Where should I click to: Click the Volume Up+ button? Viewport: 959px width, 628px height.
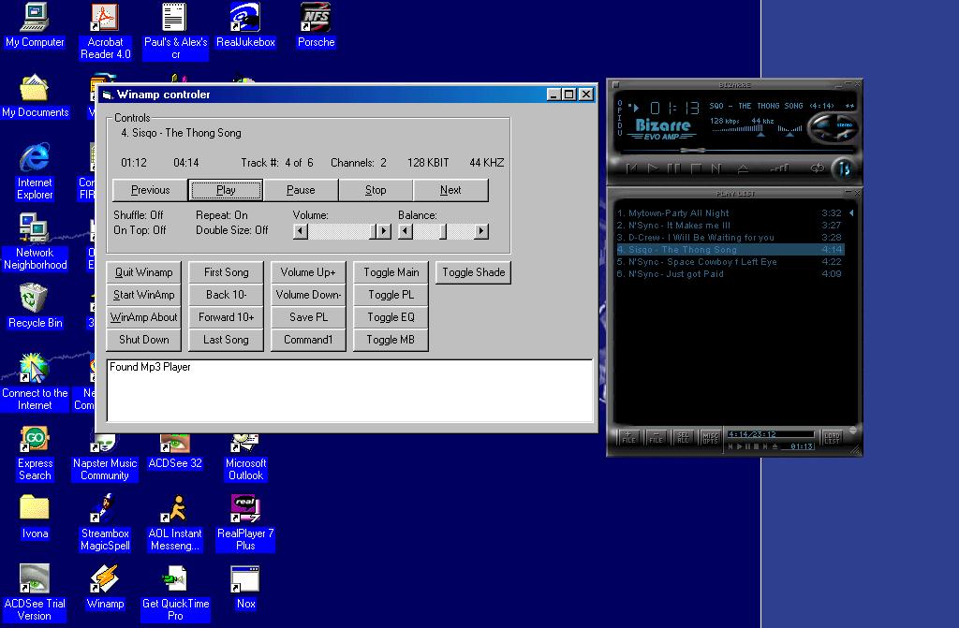pyautogui.click(x=308, y=272)
